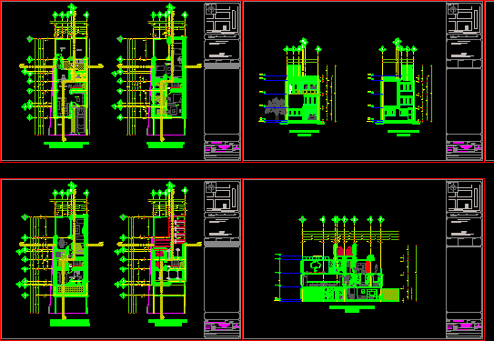Click the leftmost green grid bubble above section drawing
This screenshot has height=341, width=494.
[302, 219]
